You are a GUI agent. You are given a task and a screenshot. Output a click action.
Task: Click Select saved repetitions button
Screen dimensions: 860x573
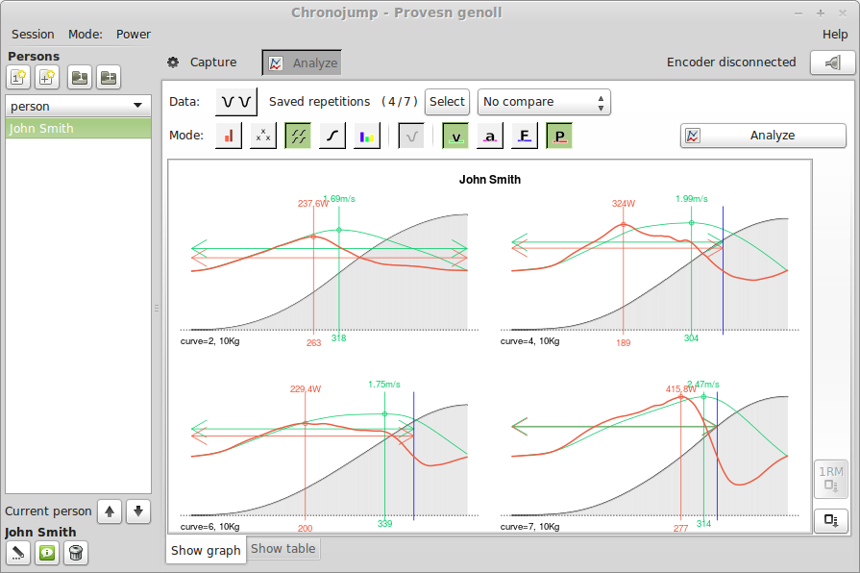447,102
